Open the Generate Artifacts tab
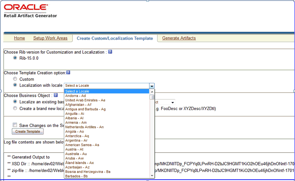 [179, 38]
